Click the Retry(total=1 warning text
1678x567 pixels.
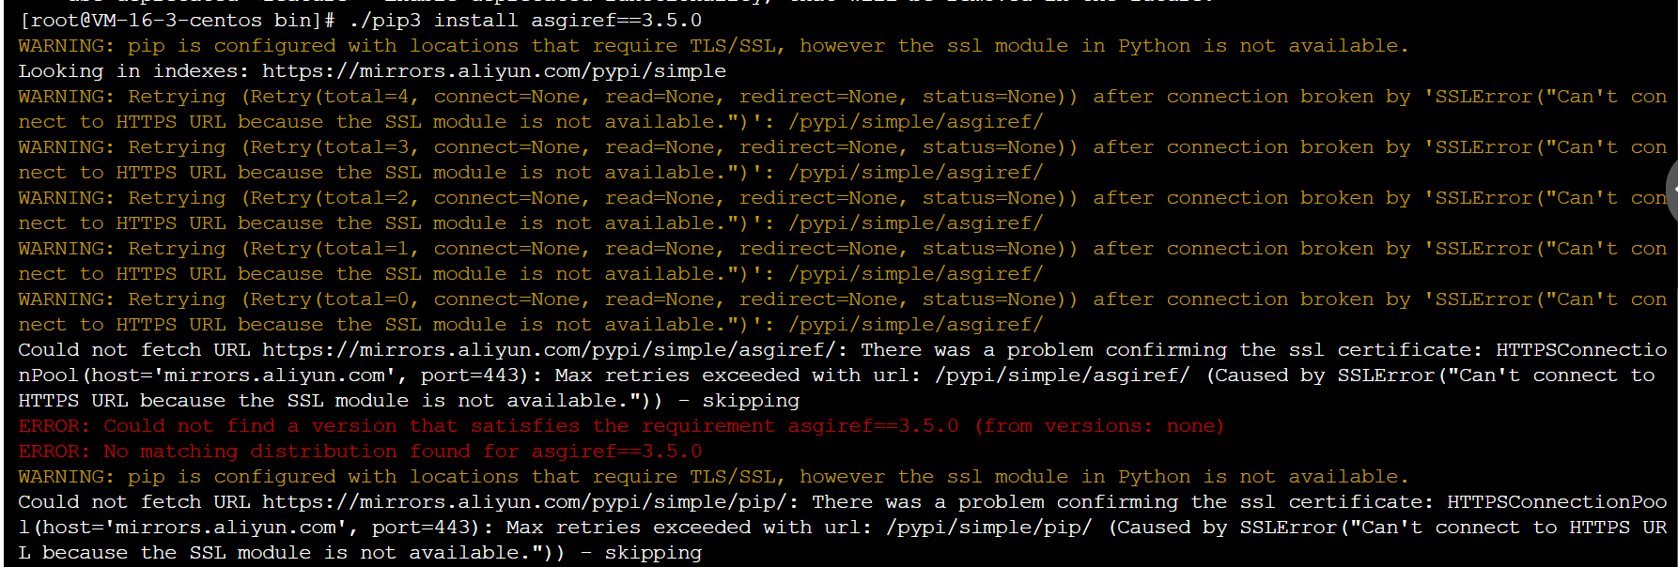(x=332, y=248)
